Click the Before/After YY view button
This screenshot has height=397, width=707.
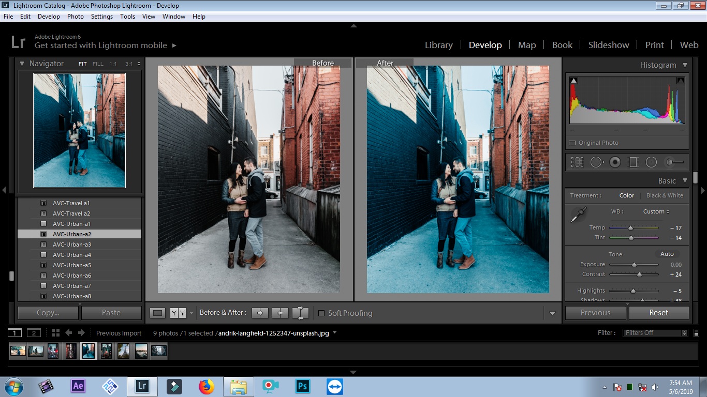(178, 313)
